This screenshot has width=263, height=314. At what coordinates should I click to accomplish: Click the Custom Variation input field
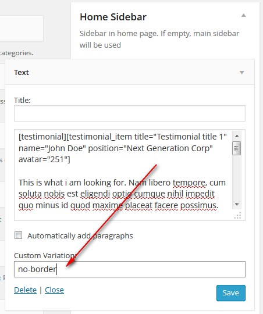click(130, 269)
